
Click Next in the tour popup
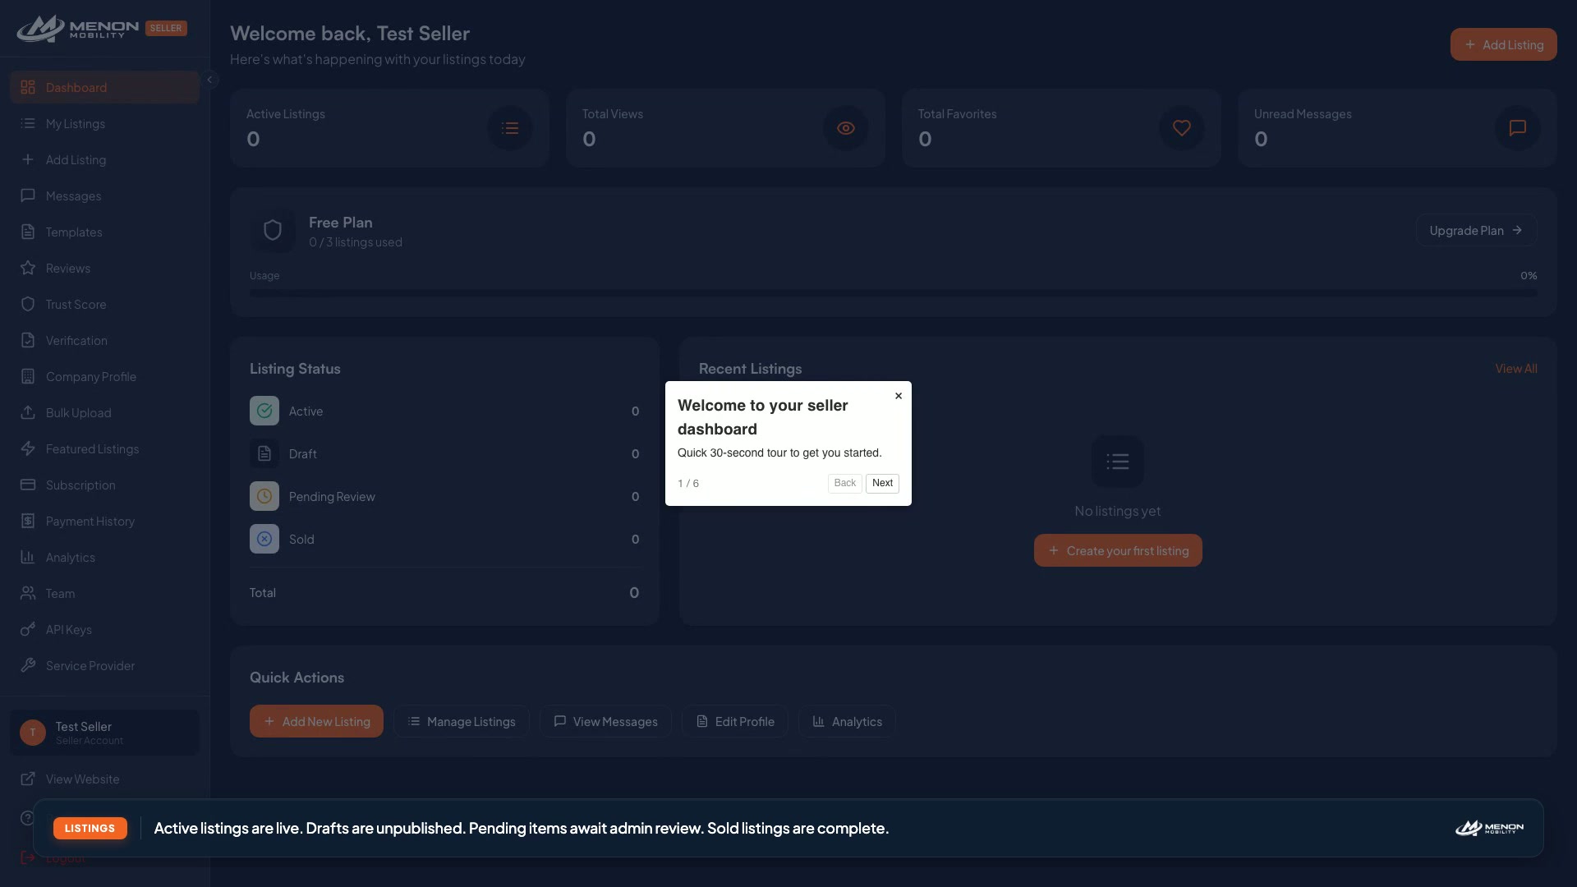(882, 483)
